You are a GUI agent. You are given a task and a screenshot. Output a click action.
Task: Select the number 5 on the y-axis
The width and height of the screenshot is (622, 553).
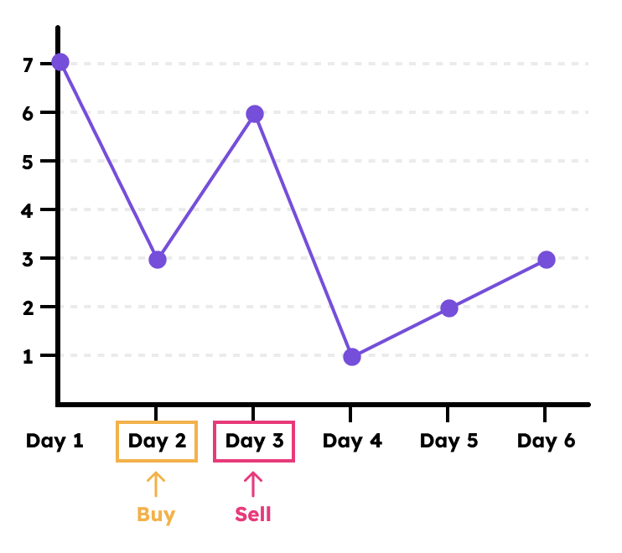[x=28, y=161]
